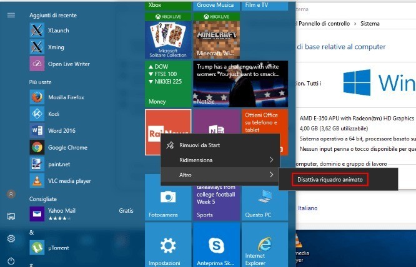Click the Windows logo in Sistema window
Image resolution: width=416 pixels, height=267 pixels.
[357, 82]
